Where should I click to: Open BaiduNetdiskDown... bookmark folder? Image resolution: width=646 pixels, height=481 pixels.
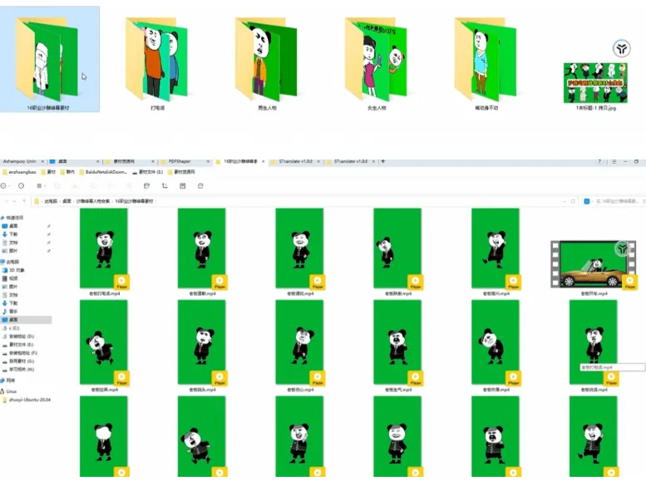click(x=103, y=172)
